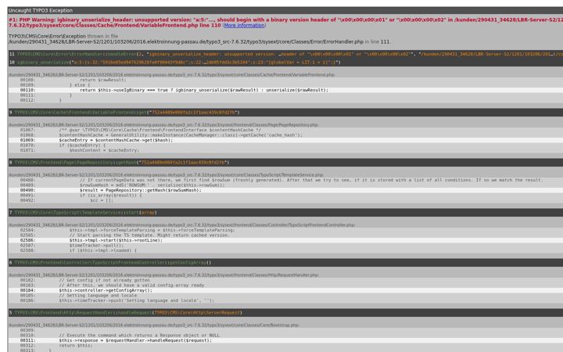Click line 02585 "Start parsing the TS template" comment
This screenshot has width=563, height=352.
(x=285, y=235)
